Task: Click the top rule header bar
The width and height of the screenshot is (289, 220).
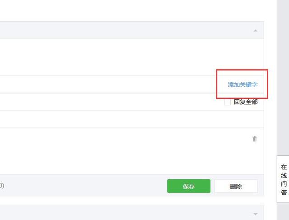Action: tap(132, 30)
